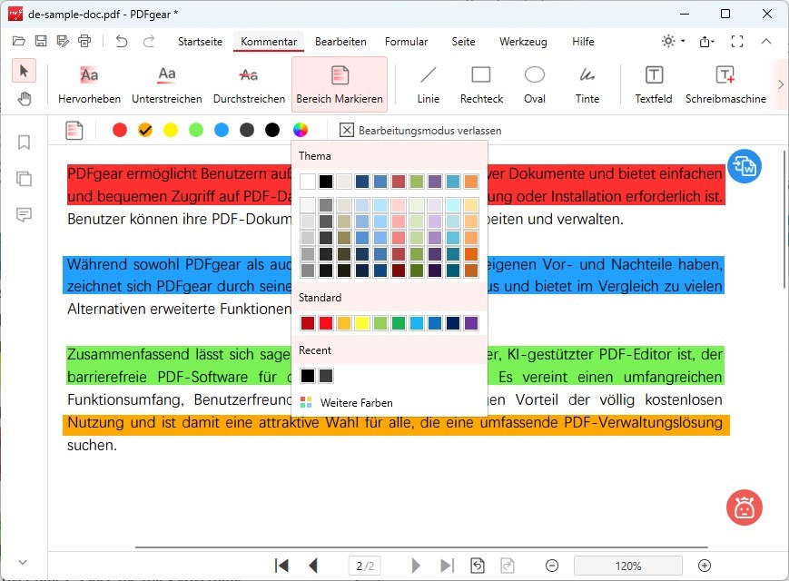Choose the Durchstreichen strikethrough tool

[x=249, y=84]
